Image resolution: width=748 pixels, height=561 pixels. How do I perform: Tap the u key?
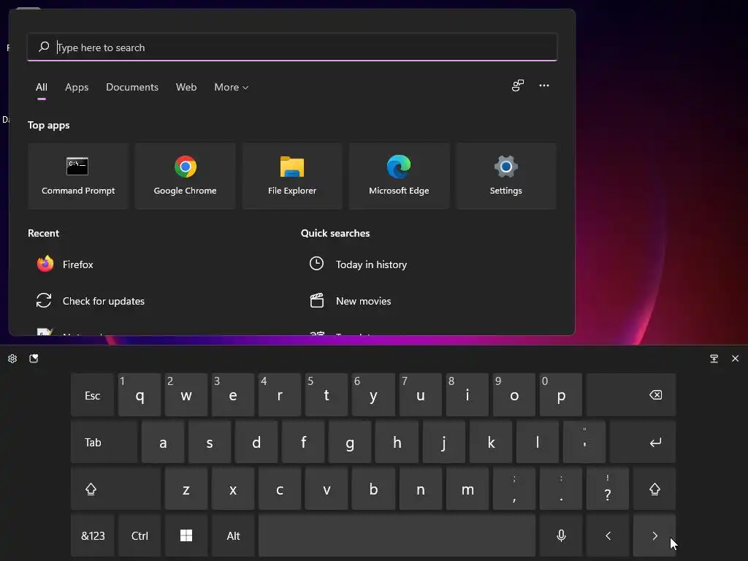[420, 395]
